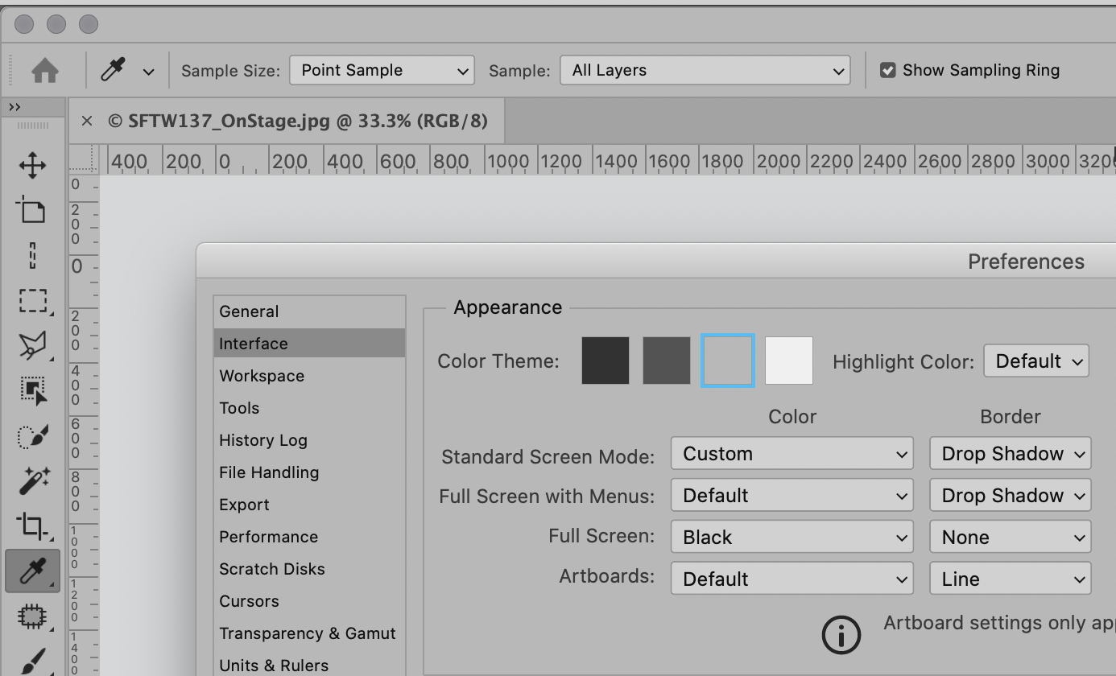The image size is (1116, 676).
Task: Click the artboard settings info icon
Action: tap(841, 635)
